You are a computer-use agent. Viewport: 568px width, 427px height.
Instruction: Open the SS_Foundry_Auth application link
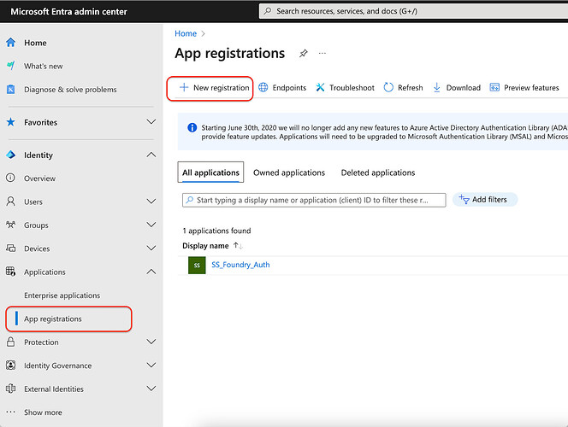240,265
